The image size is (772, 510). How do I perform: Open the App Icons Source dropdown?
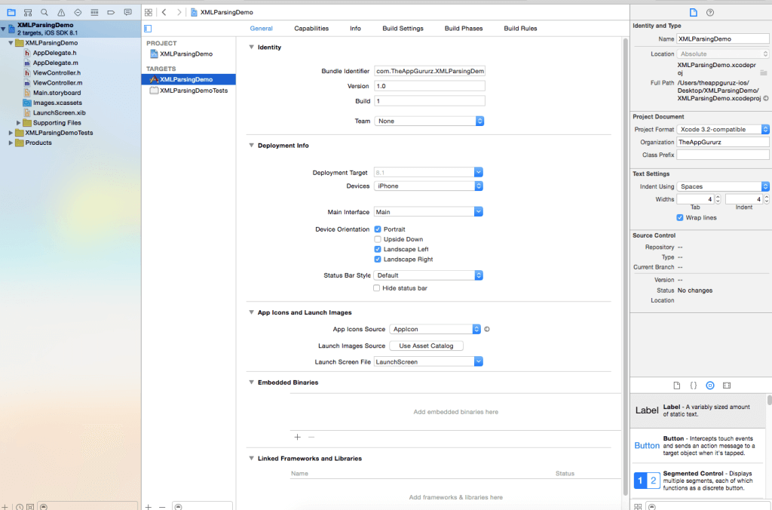click(435, 329)
